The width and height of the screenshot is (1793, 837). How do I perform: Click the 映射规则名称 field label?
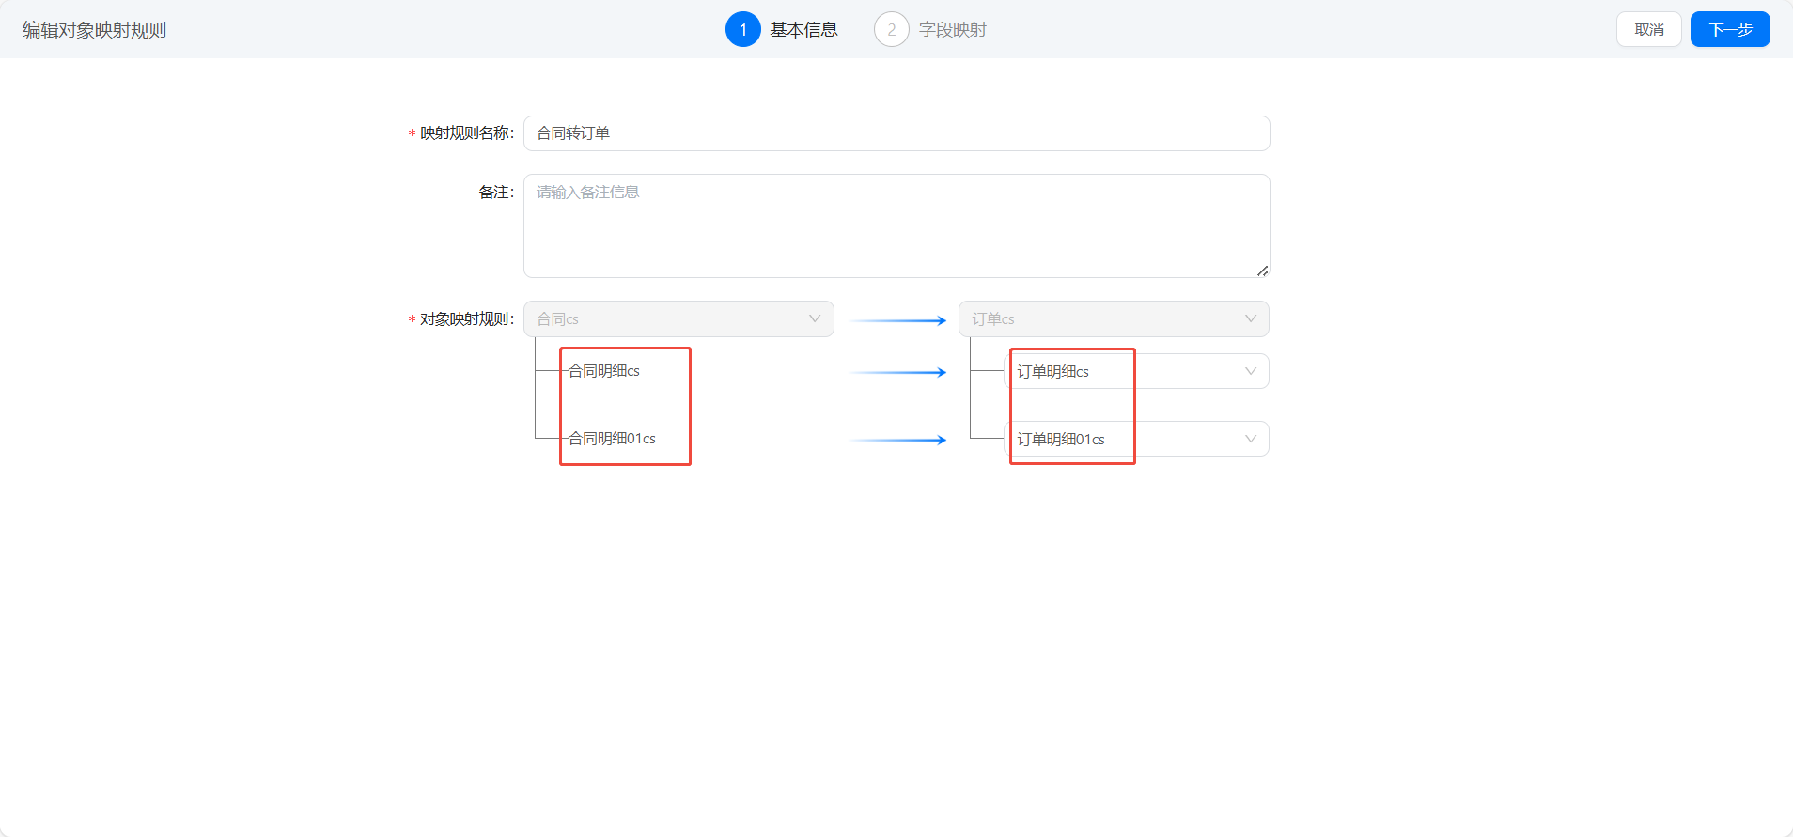(467, 133)
